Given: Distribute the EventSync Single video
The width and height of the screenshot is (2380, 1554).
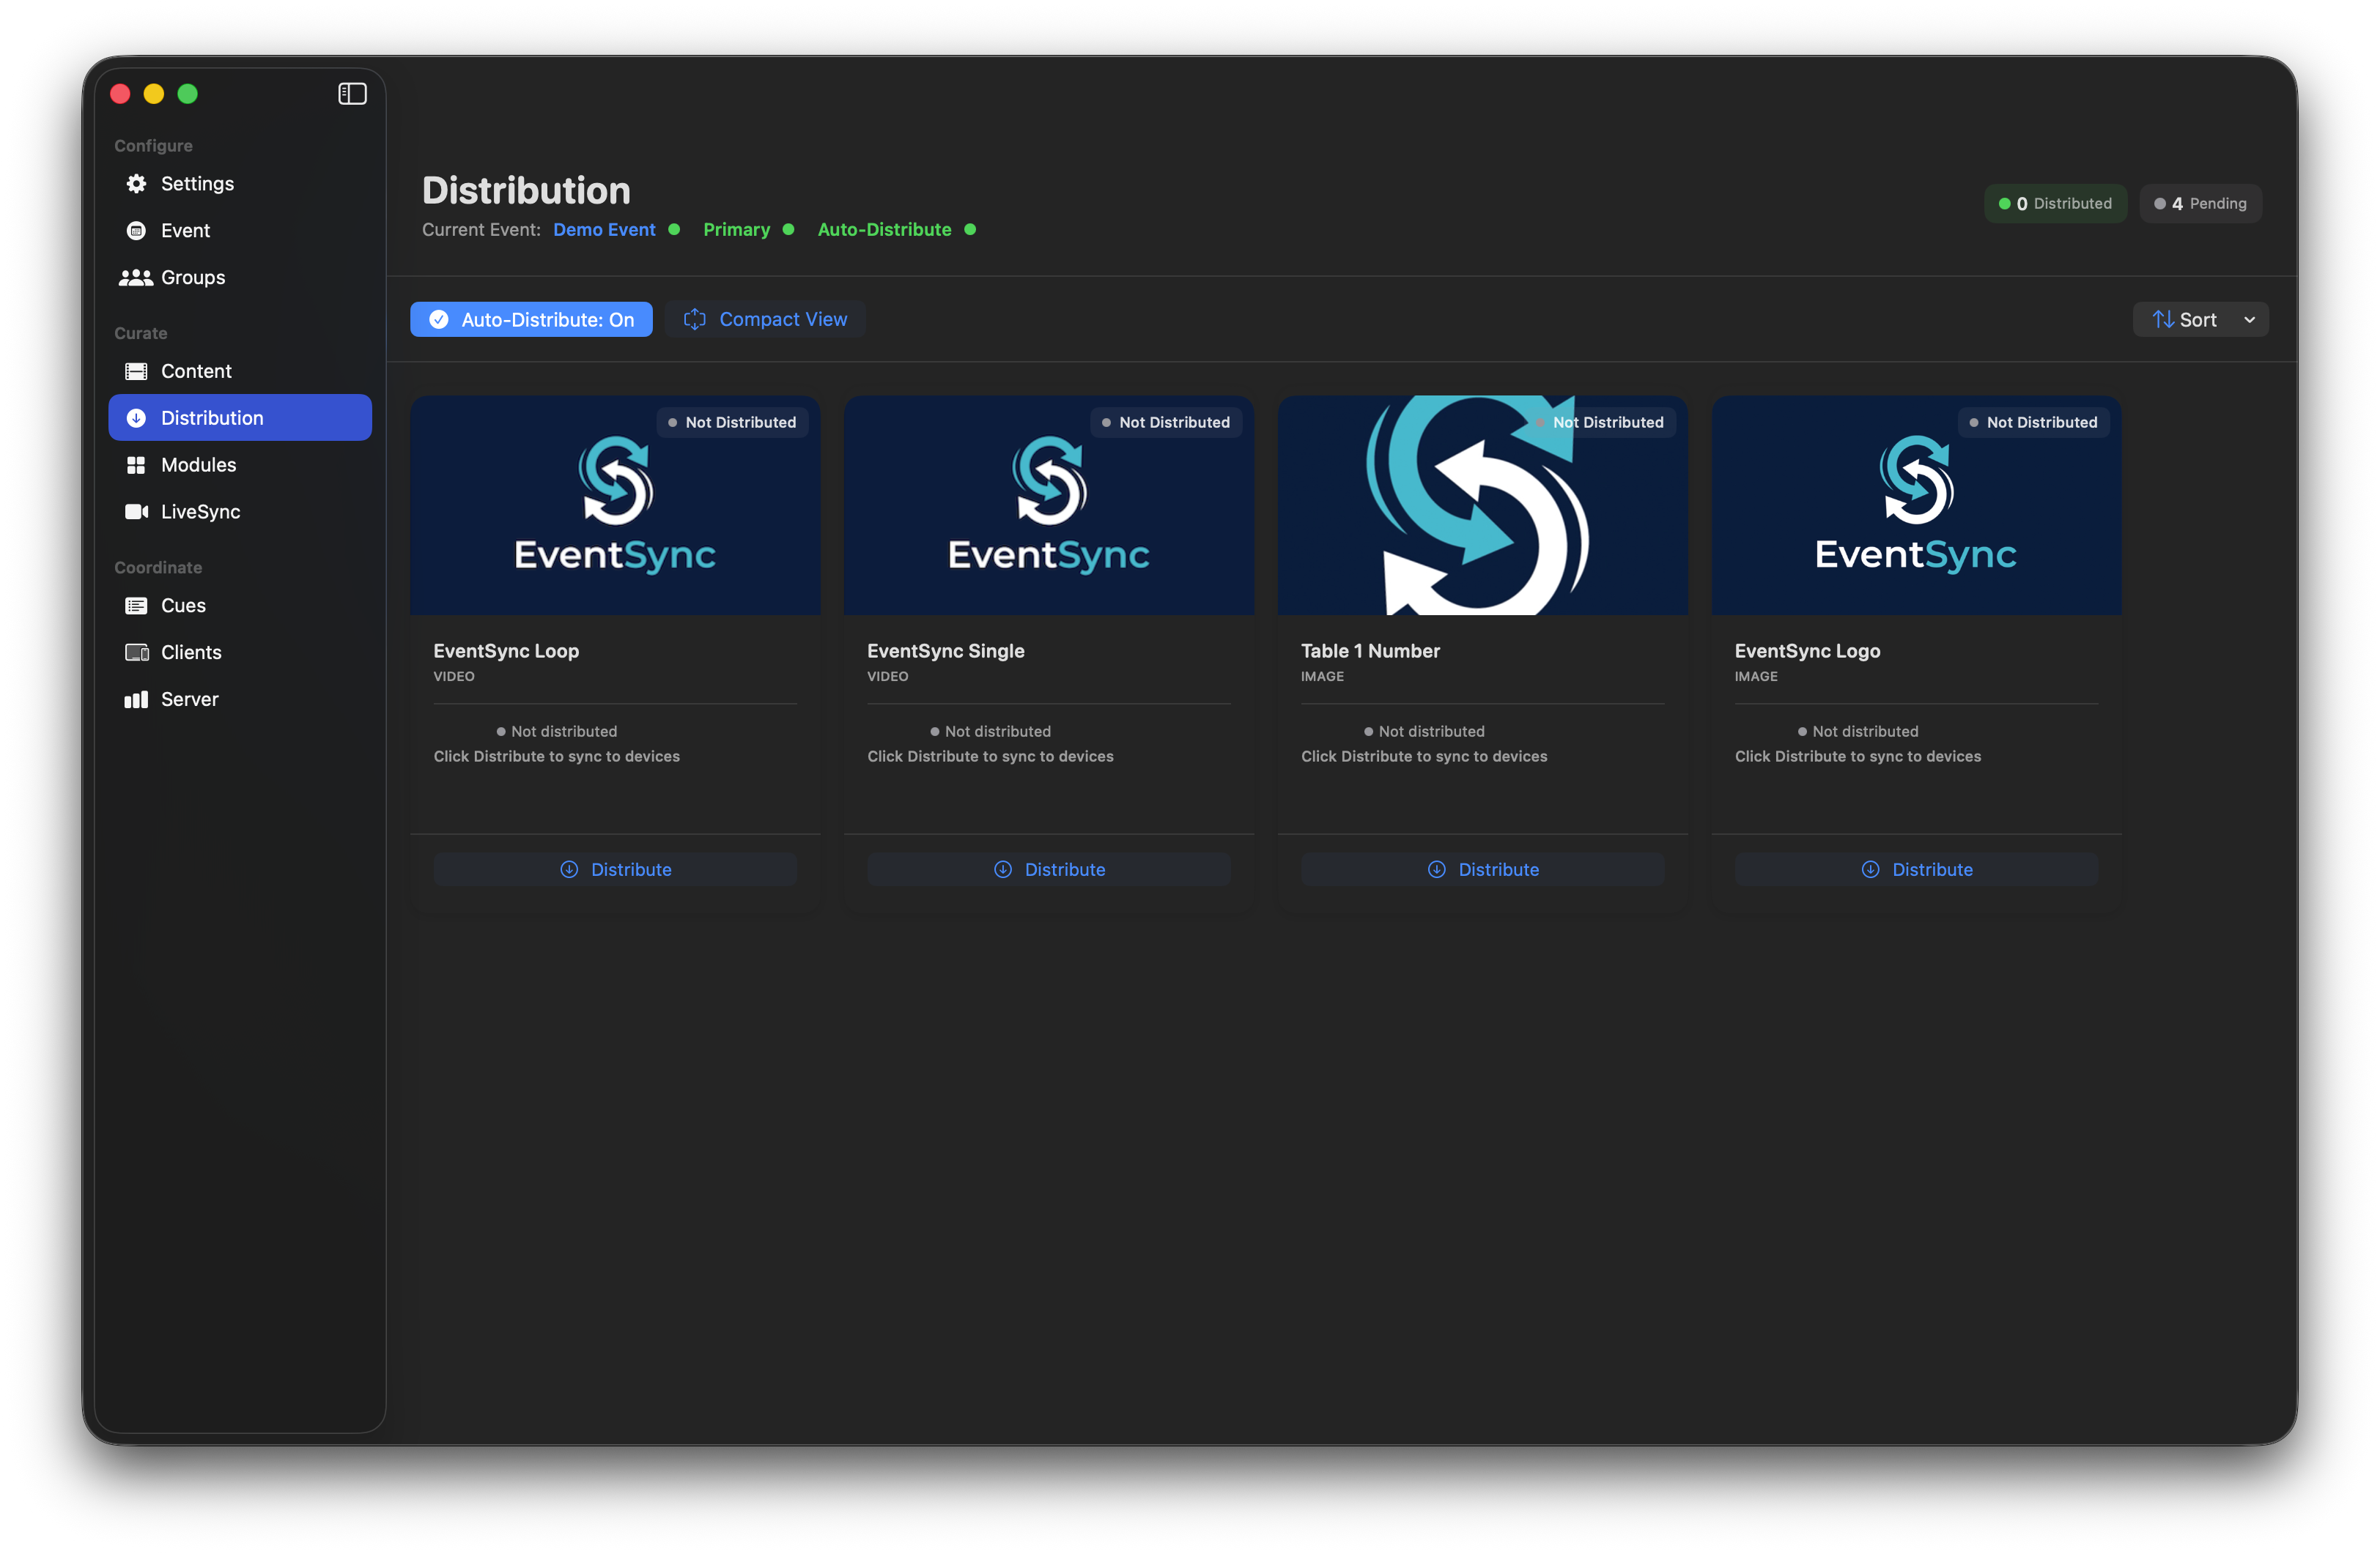Looking at the screenshot, I should (1049, 871).
